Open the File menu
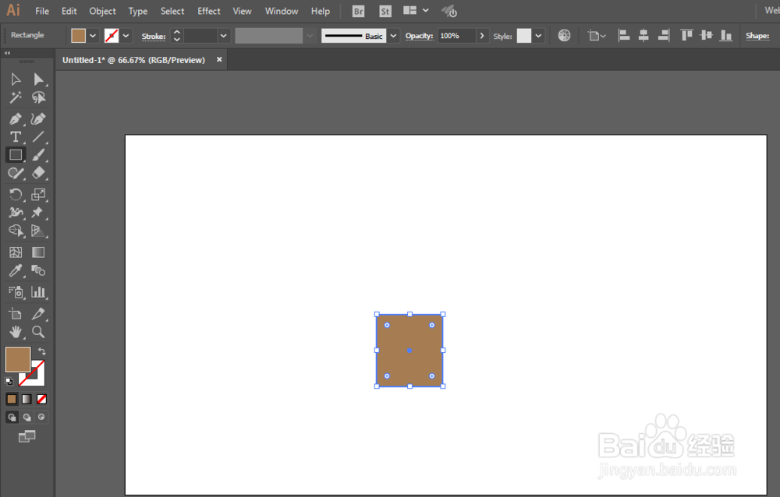The height and width of the screenshot is (497, 780). (42, 11)
